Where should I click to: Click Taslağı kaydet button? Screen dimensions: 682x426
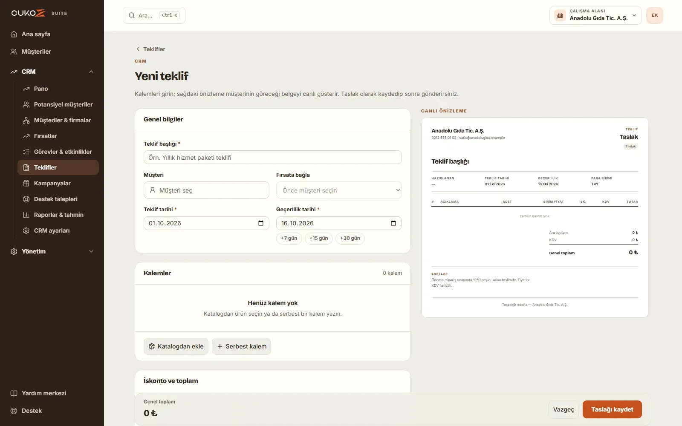click(612, 409)
